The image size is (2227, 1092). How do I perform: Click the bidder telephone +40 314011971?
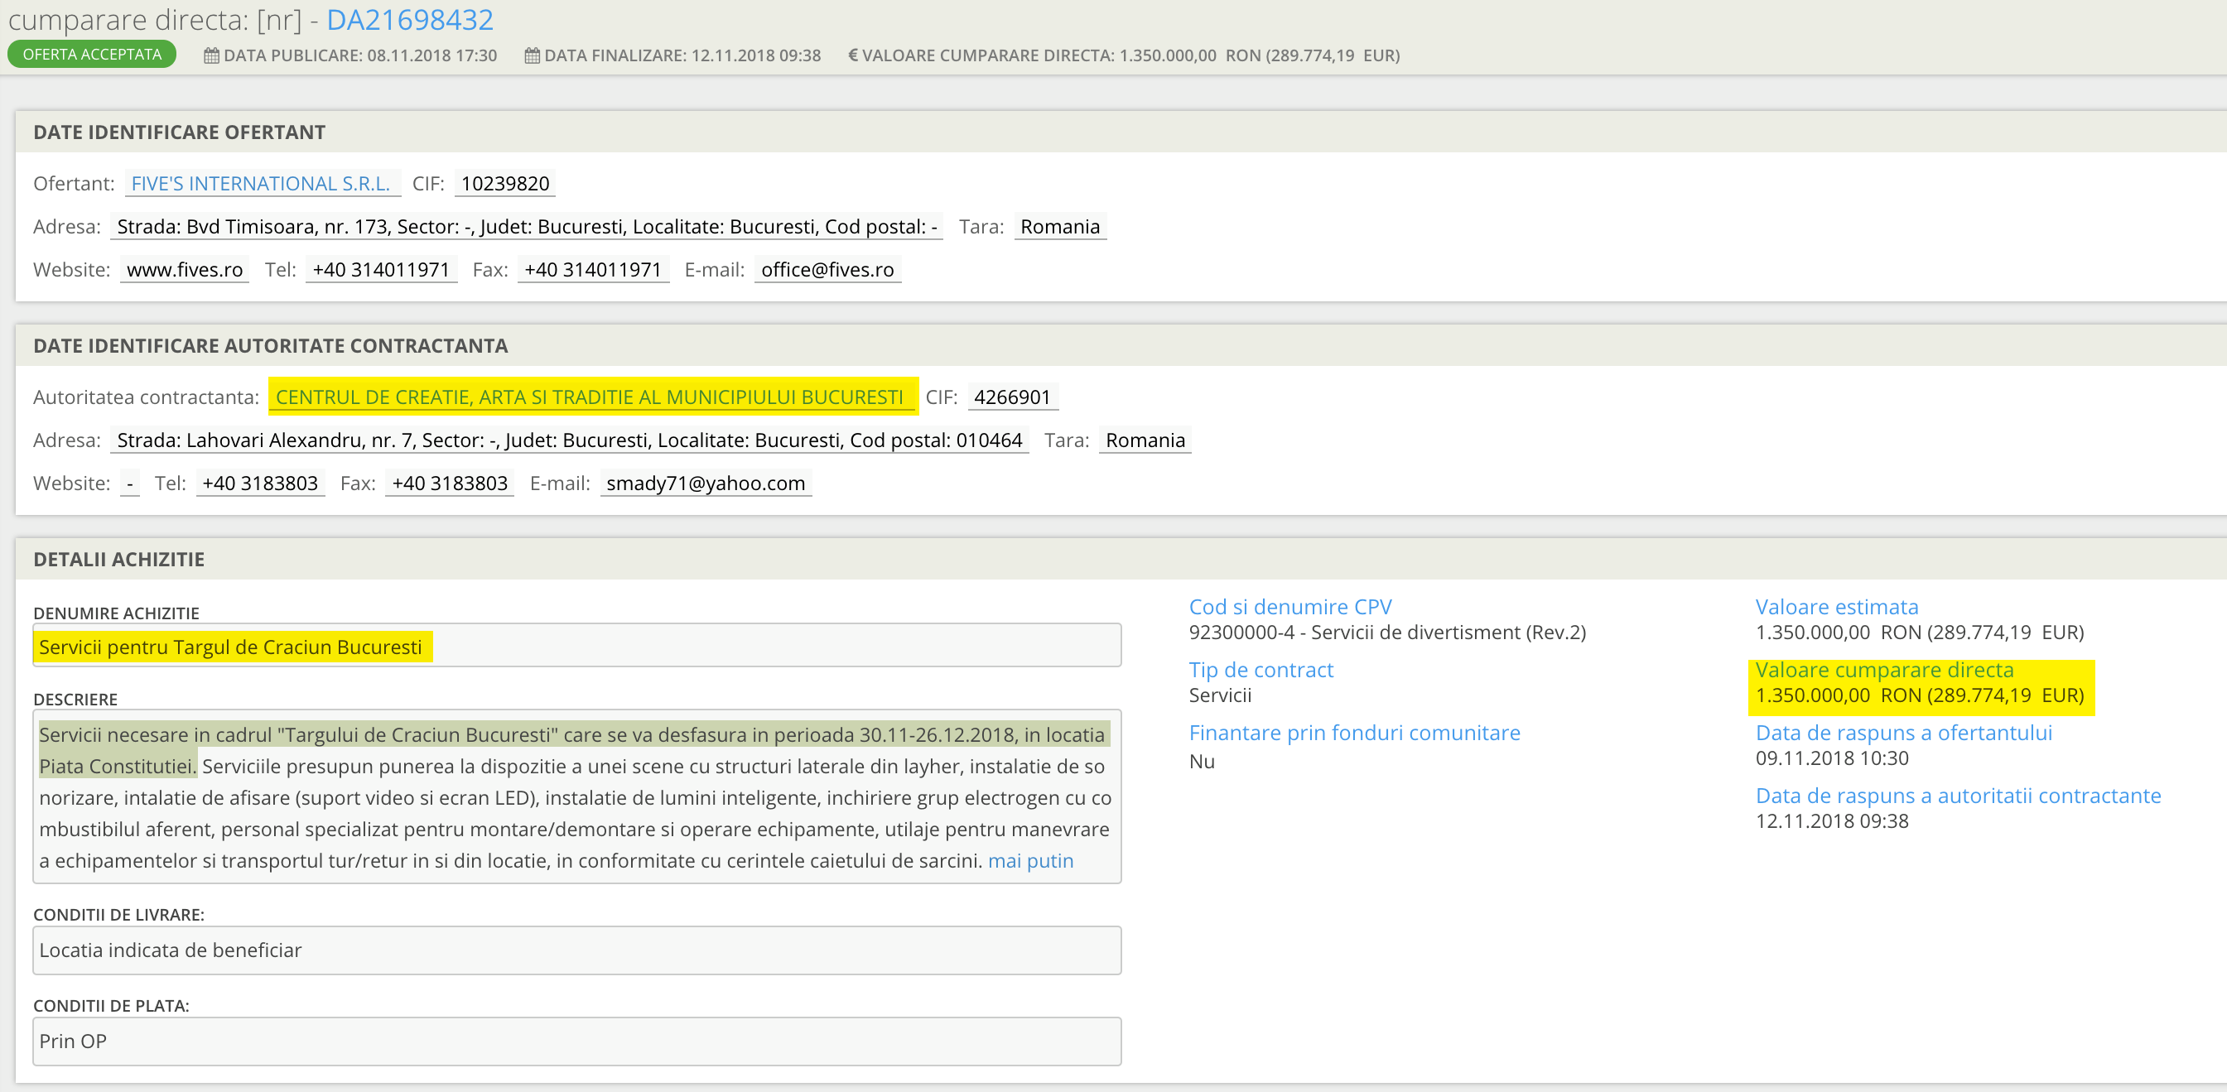[381, 270]
